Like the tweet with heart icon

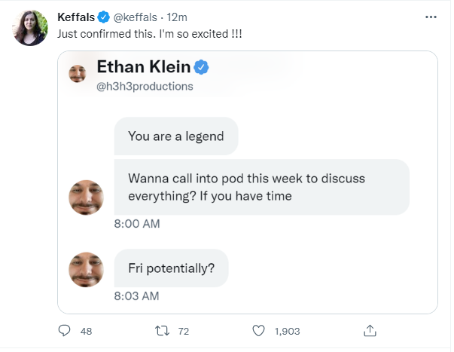pyautogui.click(x=258, y=331)
